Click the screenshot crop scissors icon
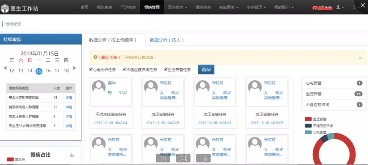This screenshot has height=165, width=368. click(x=203, y=158)
